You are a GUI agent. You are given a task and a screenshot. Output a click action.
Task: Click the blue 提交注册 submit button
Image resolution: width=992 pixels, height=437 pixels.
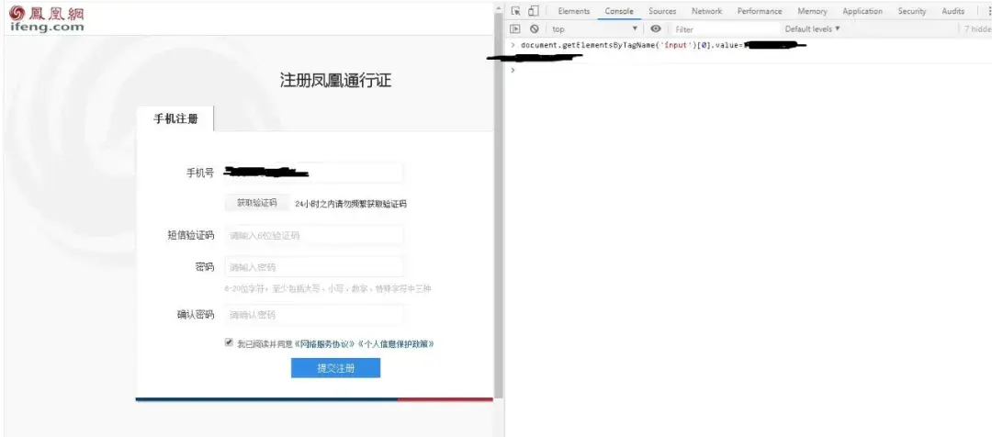pos(335,368)
